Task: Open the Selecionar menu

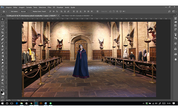Action: coord(42,7)
